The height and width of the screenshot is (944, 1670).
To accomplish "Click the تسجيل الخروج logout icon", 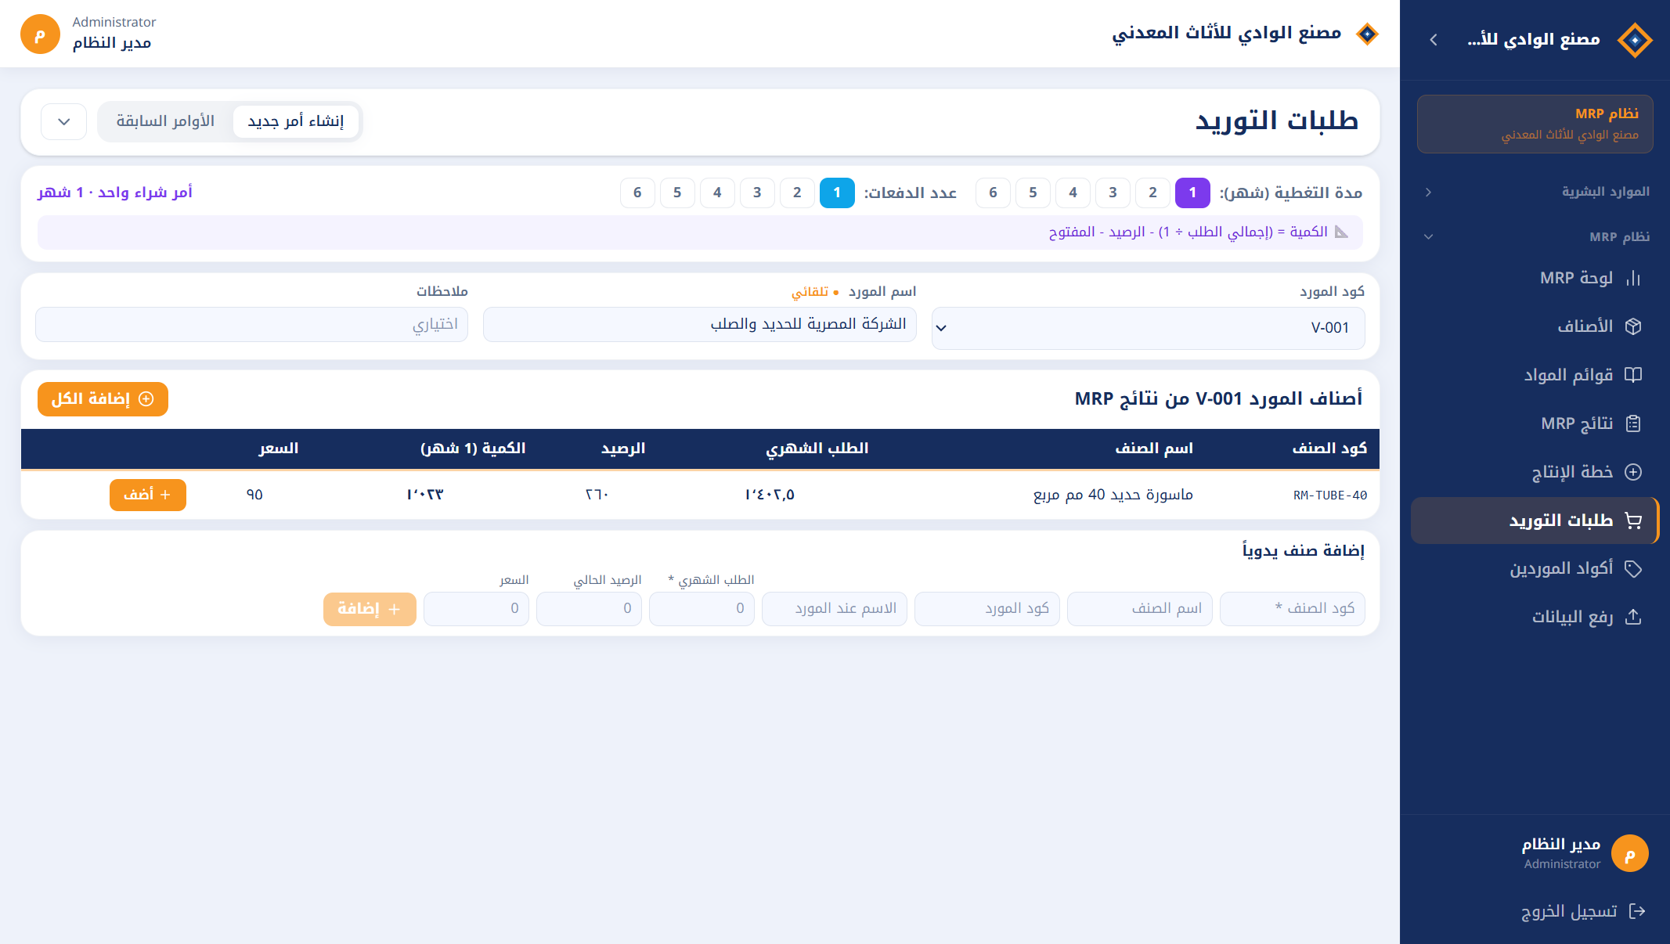I will click(1637, 911).
